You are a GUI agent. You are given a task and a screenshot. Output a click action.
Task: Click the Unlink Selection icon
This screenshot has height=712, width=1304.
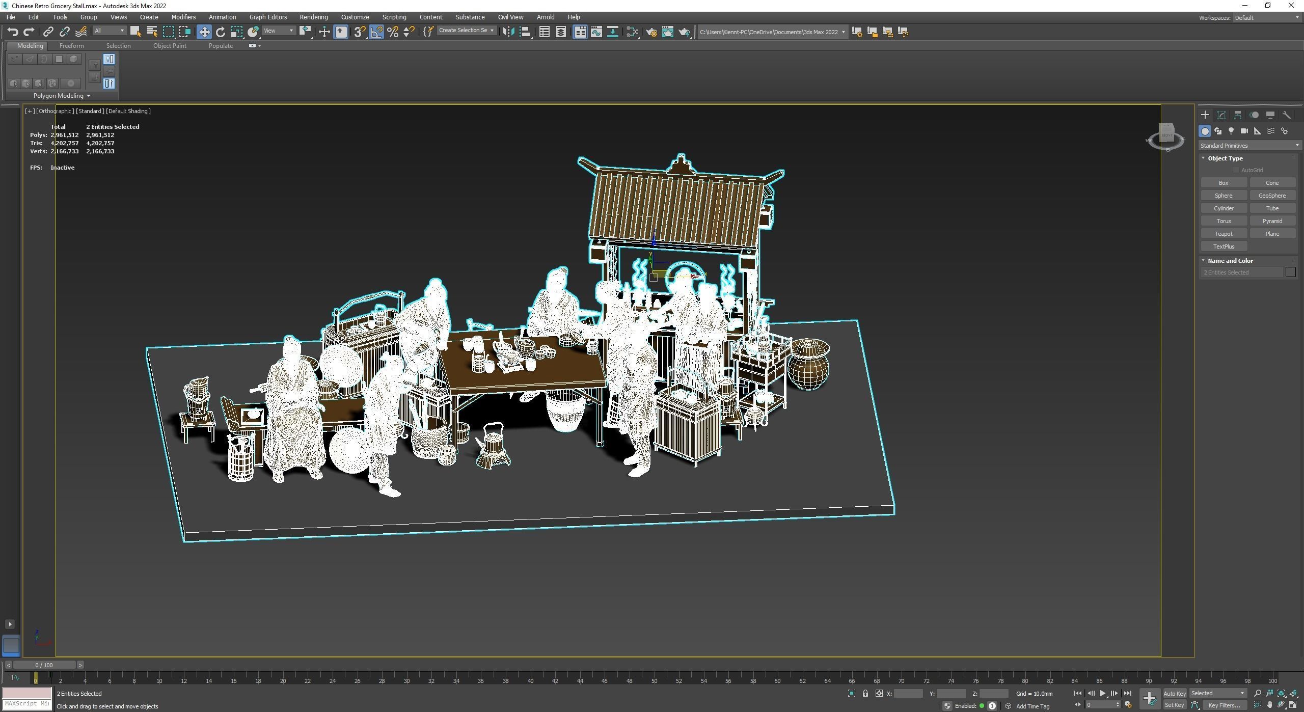pyautogui.click(x=64, y=32)
